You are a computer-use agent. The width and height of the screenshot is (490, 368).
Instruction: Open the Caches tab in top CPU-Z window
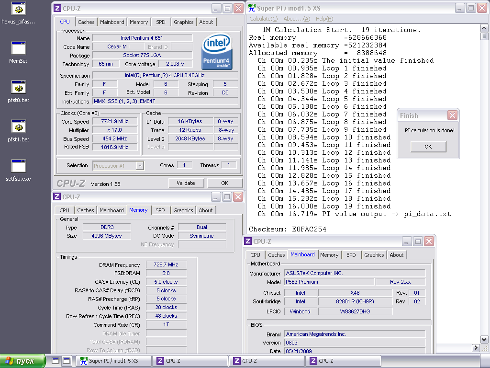pos(86,22)
